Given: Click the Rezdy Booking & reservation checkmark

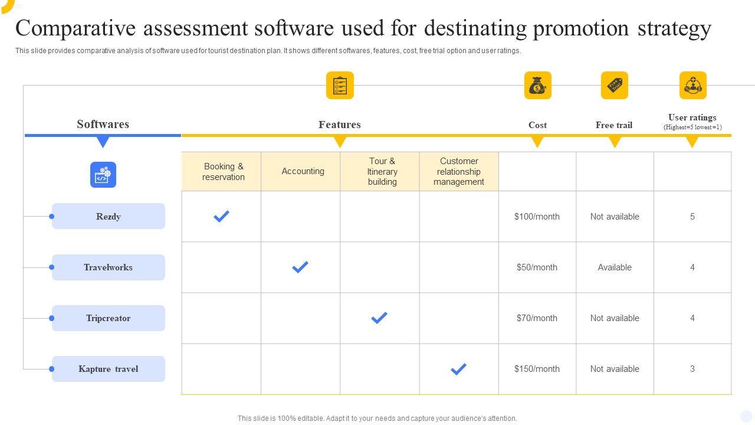Looking at the screenshot, I should (221, 217).
